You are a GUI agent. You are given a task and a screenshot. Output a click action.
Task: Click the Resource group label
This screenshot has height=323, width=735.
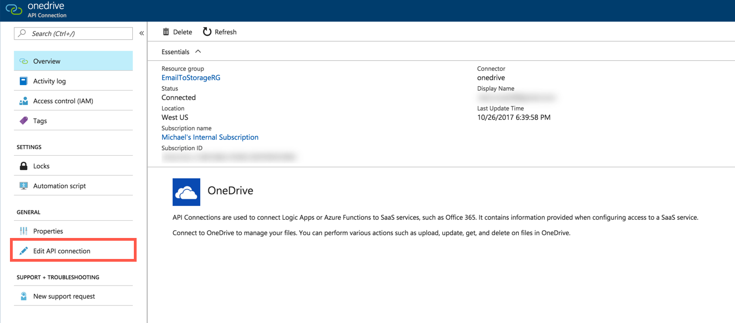[183, 69]
